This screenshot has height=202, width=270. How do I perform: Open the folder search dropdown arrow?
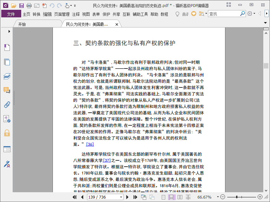(x=206, y=14)
